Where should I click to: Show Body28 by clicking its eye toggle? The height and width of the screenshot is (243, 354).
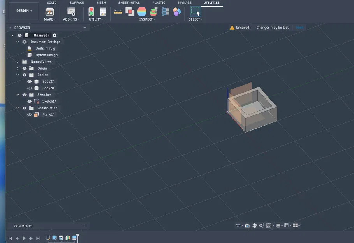(x=29, y=88)
